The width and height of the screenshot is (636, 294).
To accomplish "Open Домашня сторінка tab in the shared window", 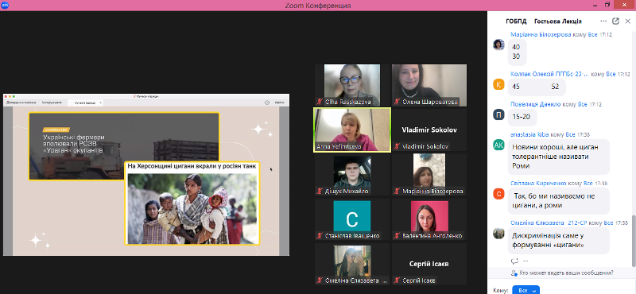I will [x=21, y=103].
